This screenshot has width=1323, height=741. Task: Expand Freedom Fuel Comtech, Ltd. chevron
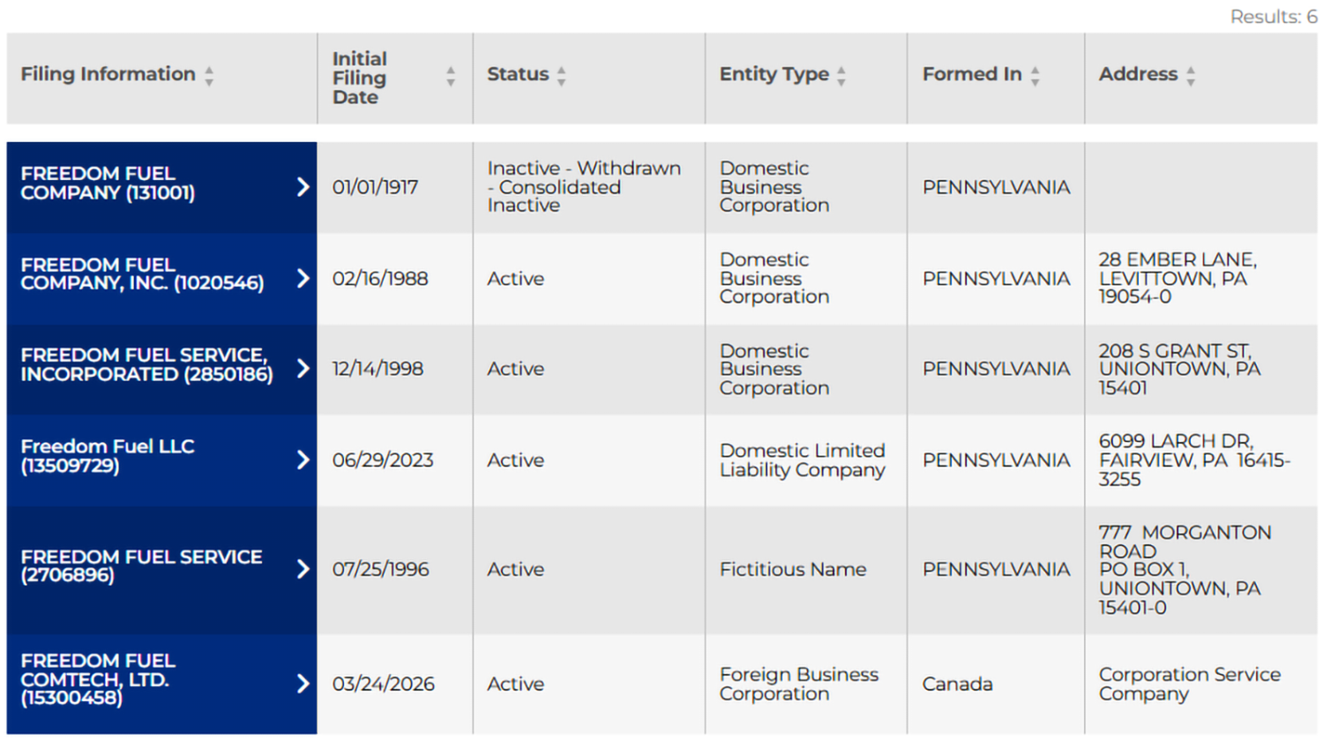point(303,684)
